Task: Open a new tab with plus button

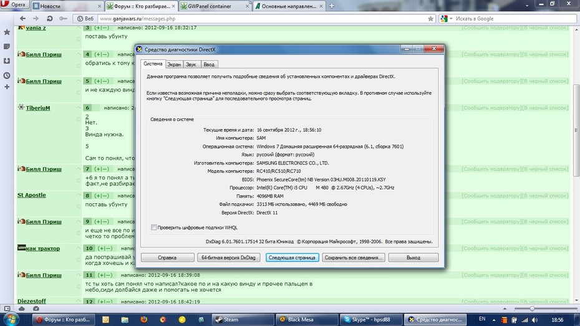Action: pos(332,6)
